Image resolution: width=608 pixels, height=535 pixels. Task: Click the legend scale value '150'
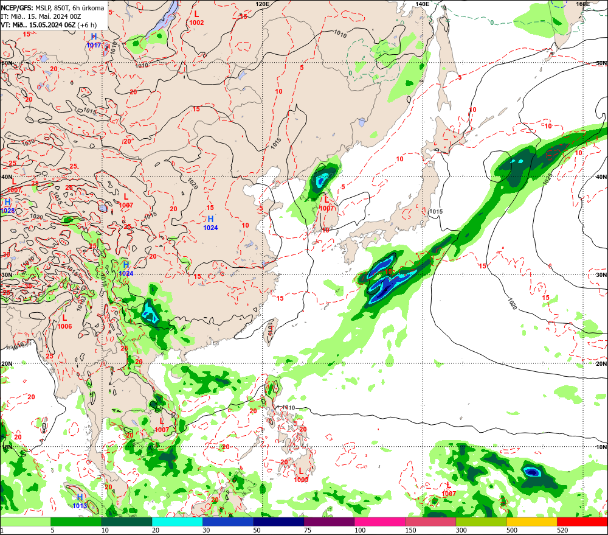(410, 530)
